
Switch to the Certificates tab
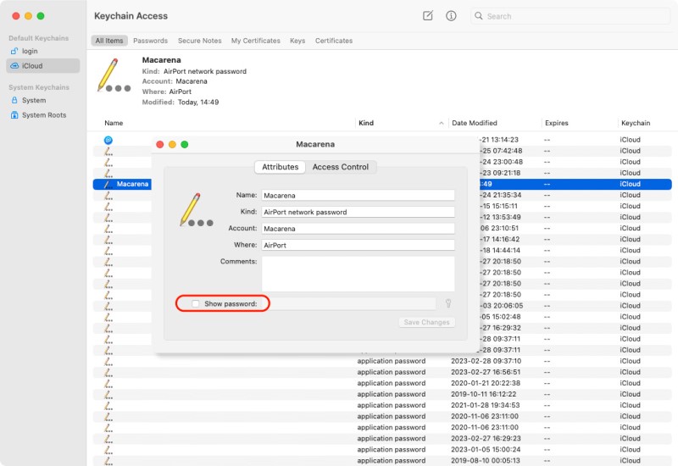tap(333, 41)
